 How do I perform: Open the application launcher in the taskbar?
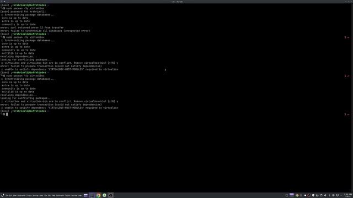coord(2,195)
